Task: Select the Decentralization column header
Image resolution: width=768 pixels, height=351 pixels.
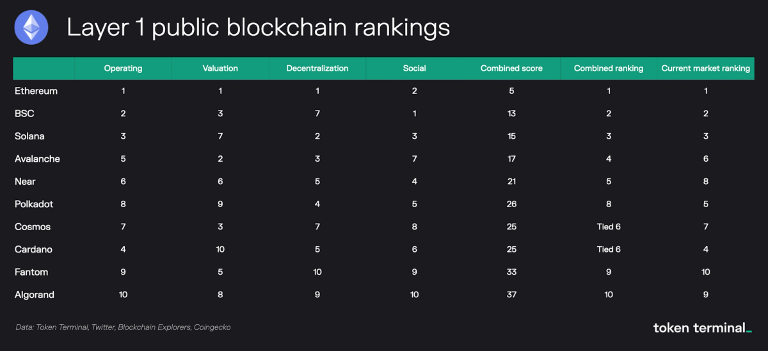Action: tap(317, 68)
